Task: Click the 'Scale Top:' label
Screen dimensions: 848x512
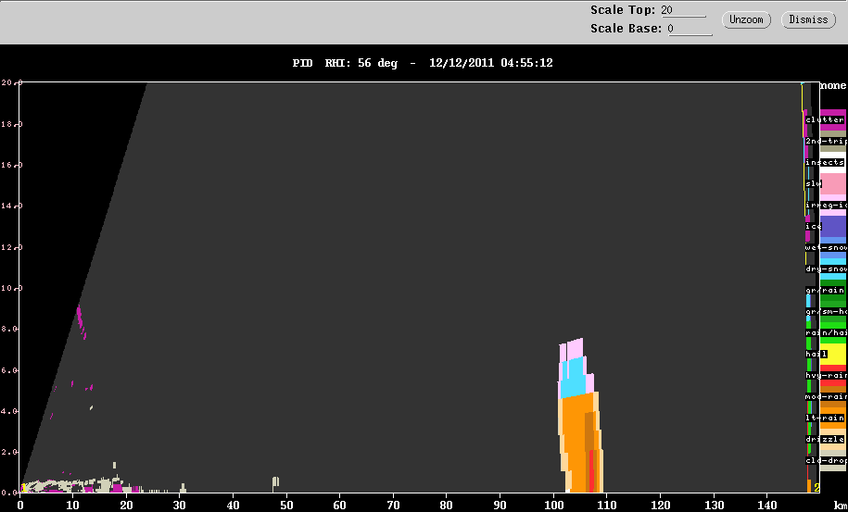Action: (x=623, y=10)
